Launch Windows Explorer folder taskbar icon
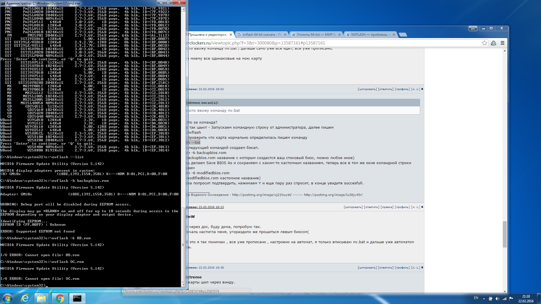 (x=41, y=298)
